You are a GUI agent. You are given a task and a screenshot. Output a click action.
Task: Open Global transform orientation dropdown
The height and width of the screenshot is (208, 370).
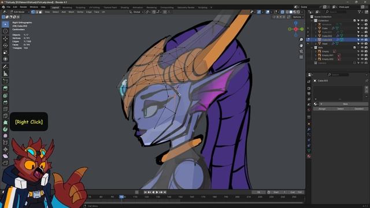[x=136, y=12]
